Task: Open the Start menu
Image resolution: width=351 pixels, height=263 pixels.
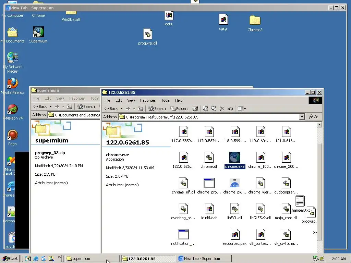Action: 10,259
